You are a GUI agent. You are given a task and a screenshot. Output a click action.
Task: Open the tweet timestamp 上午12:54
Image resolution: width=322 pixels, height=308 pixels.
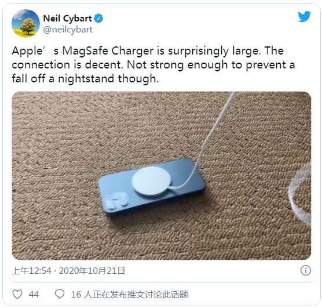click(31, 270)
